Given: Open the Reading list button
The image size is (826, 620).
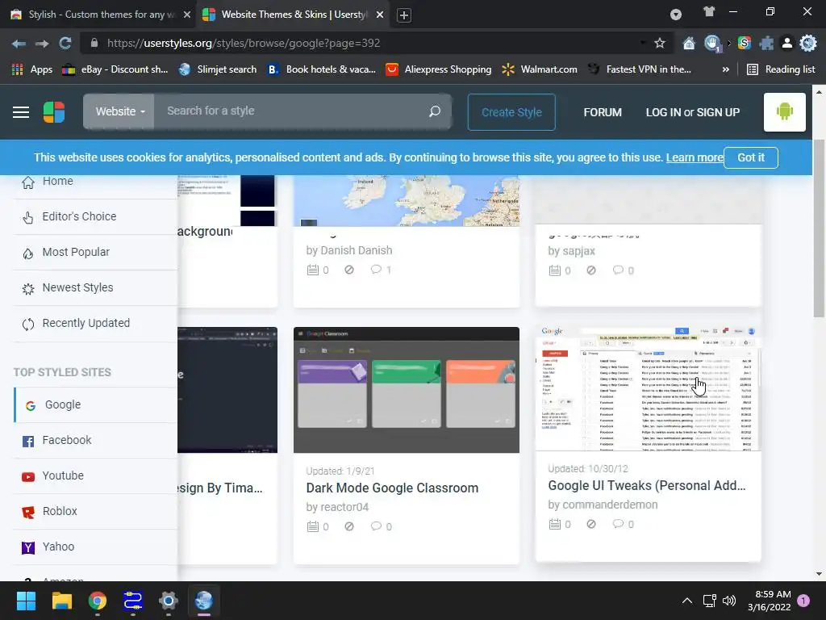Looking at the screenshot, I should pyautogui.click(x=781, y=69).
